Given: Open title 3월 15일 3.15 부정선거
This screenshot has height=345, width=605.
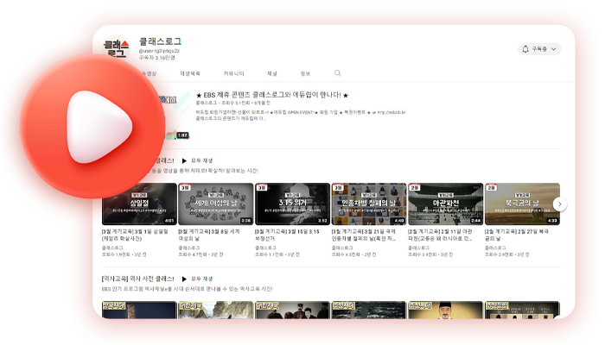Looking at the screenshot, I should 287,235.
